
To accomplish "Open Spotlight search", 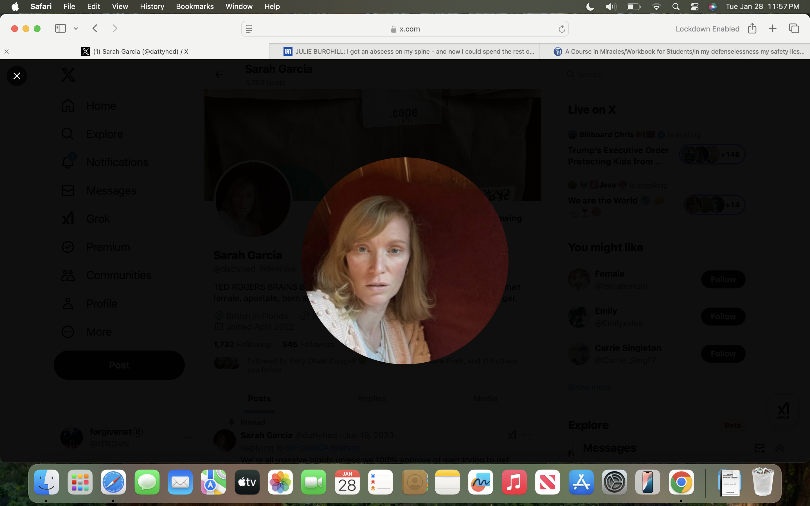I will [x=676, y=7].
